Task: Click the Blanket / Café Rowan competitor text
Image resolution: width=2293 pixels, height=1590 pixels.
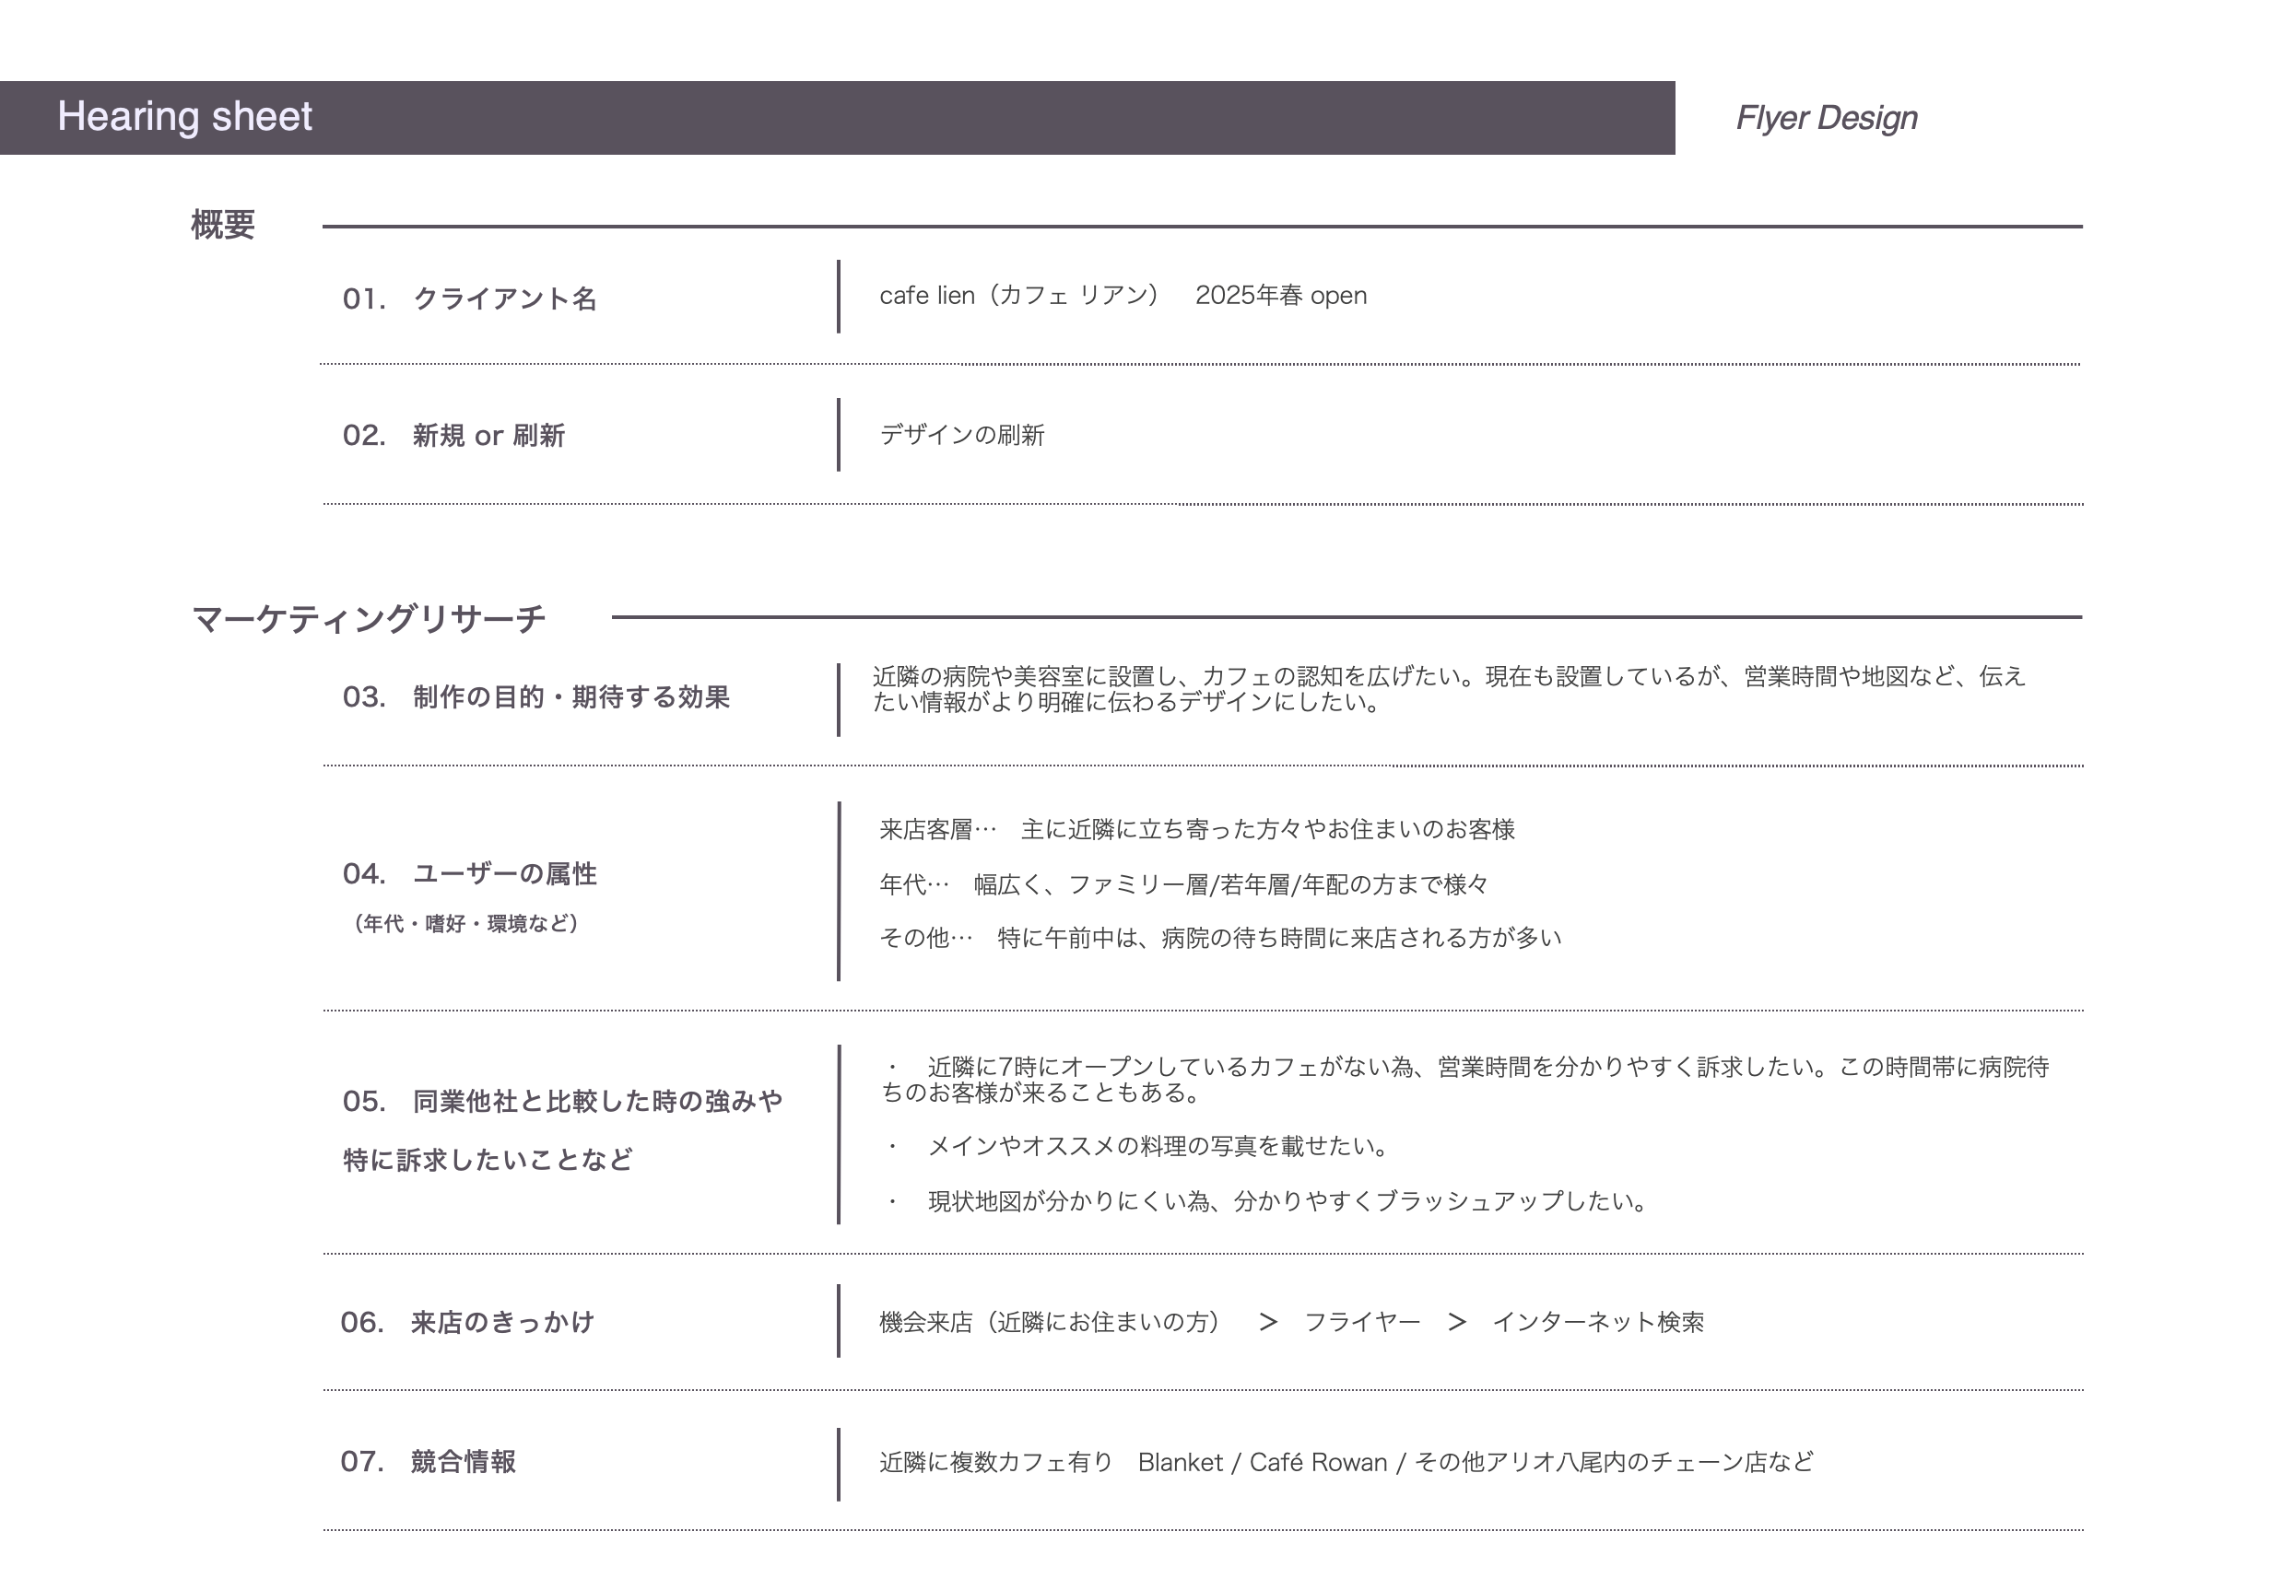Action: (1262, 1461)
